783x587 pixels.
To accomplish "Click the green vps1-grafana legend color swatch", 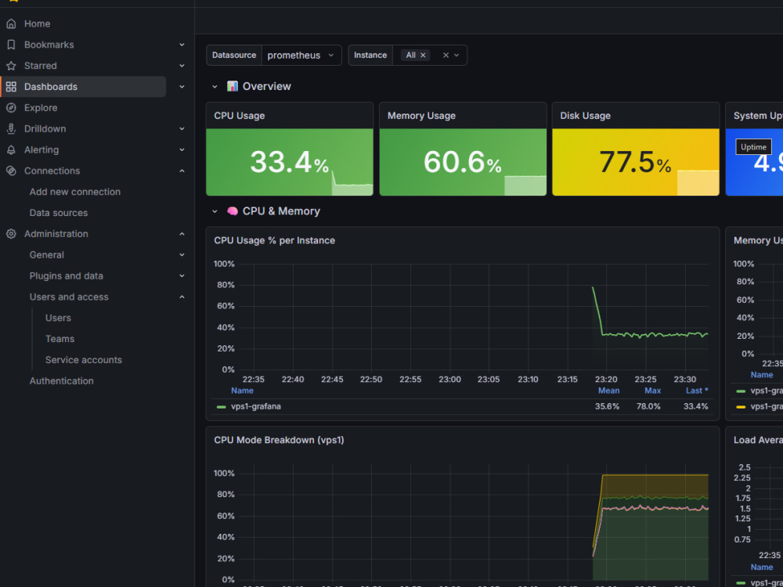I will pos(222,407).
